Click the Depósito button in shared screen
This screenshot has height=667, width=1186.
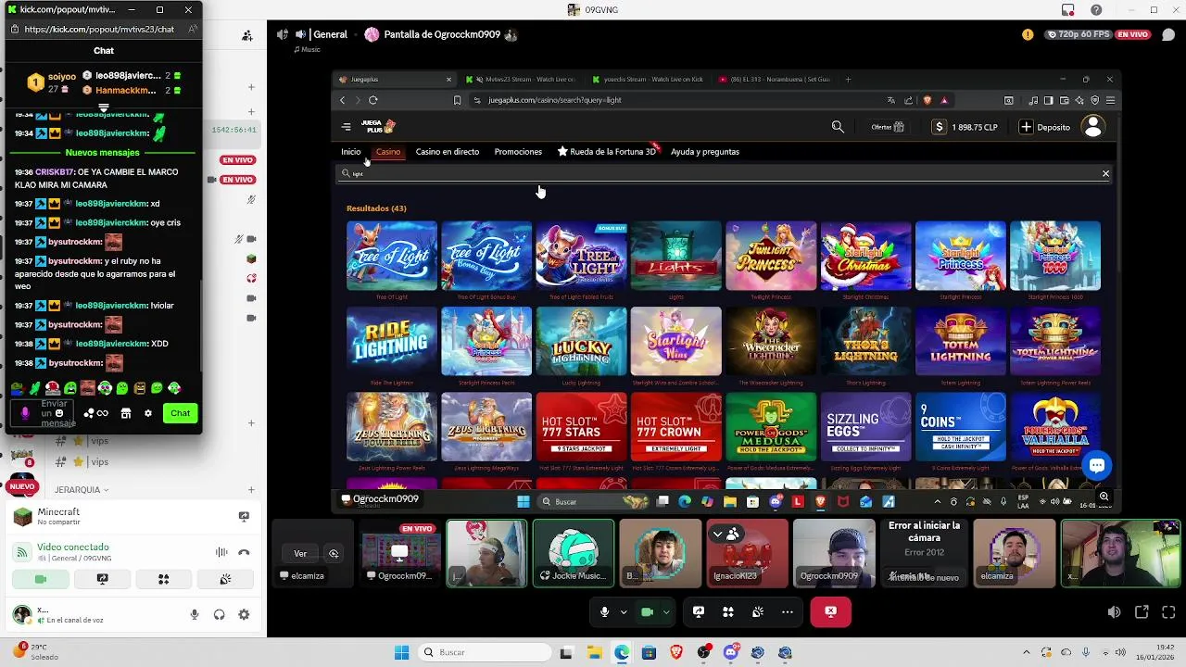point(1045,127)
